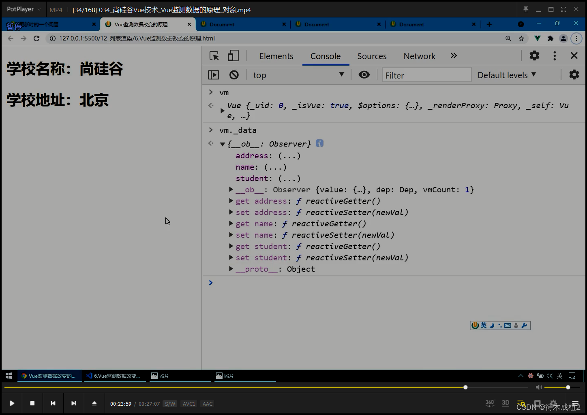Switch to the Elements tab
The image size is (587, 415).
point(276,56)
